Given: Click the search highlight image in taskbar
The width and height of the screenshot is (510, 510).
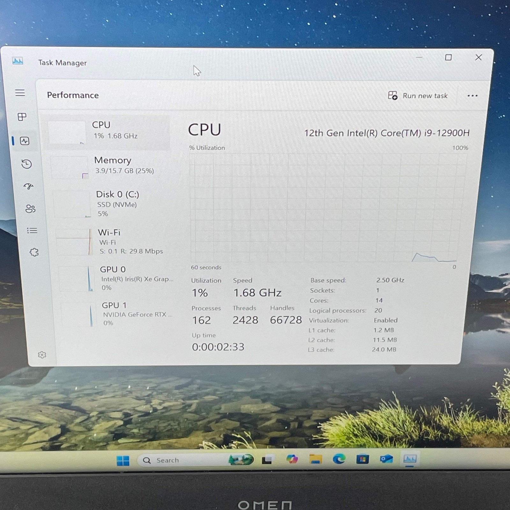Looking at the screenshot, I should [x=241, y=460].
